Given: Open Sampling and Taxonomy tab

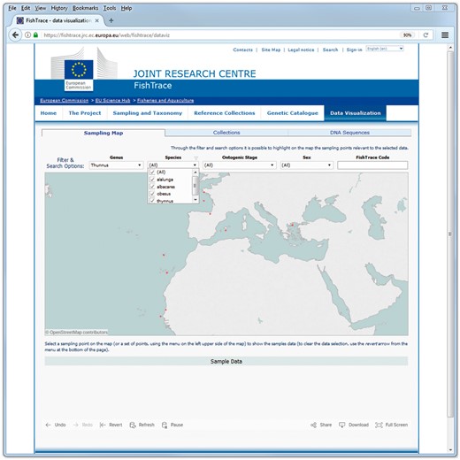Looking at the screenshot, I should point(148,113).
